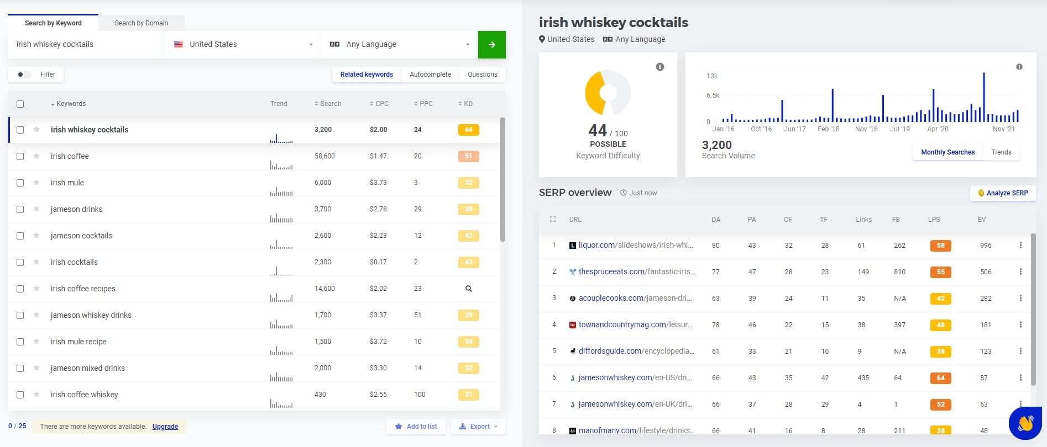Sort by the CPC column
The height and width of the screenshot is (447, 1047).
(x=379, y=104)
